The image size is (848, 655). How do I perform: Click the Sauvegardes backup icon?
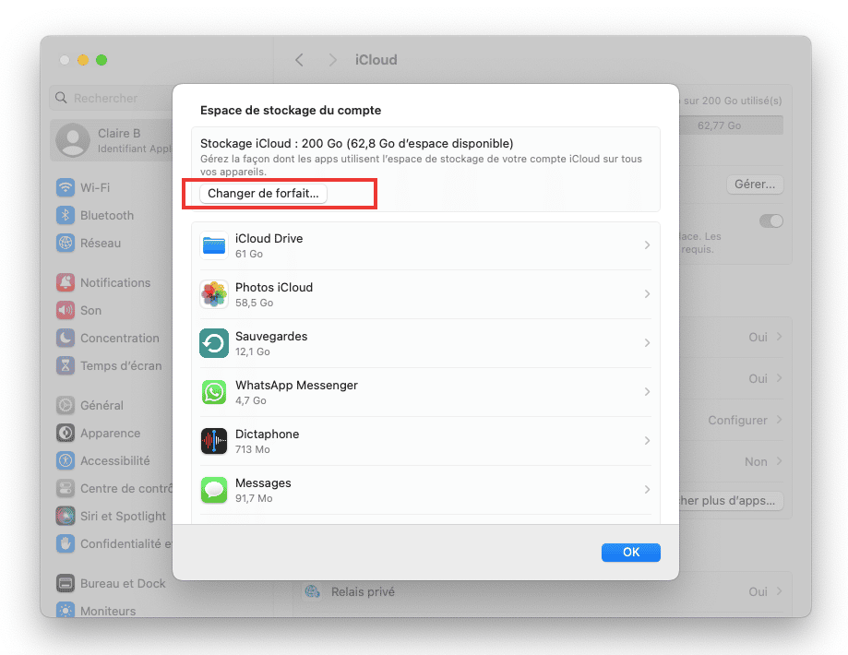click(x=214, y=343)
